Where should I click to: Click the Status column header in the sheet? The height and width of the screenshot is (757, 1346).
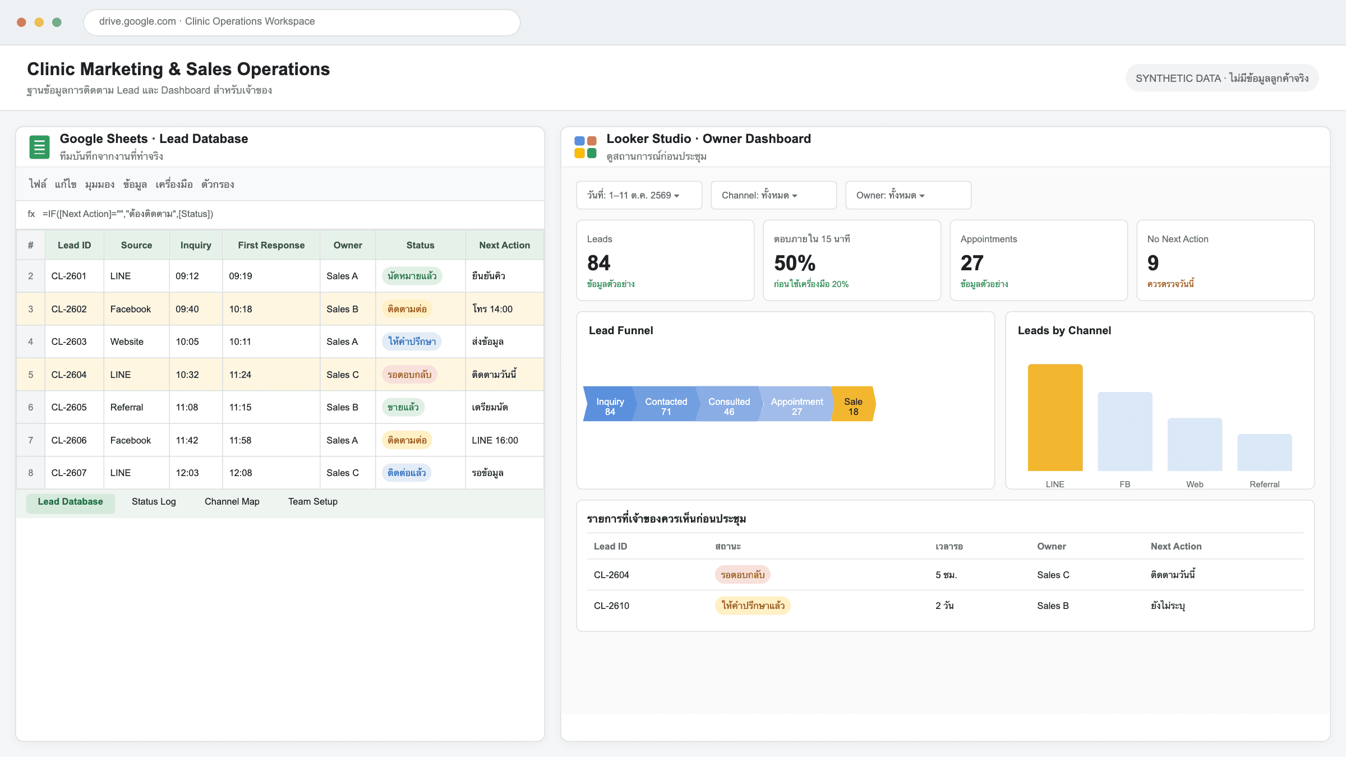tap(421, 245)
